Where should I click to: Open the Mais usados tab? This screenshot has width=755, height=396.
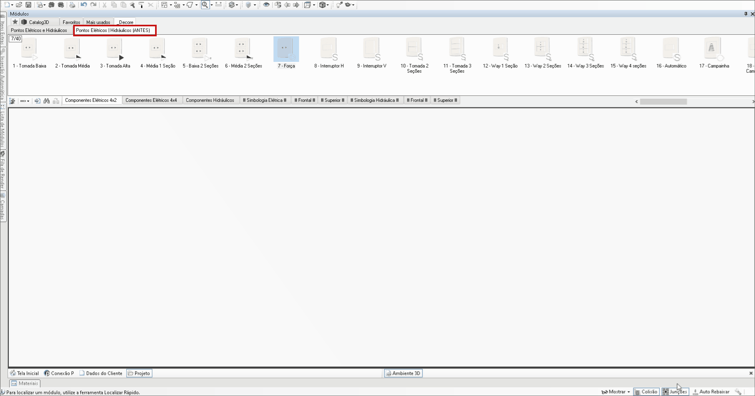click(x=98, y=22)
